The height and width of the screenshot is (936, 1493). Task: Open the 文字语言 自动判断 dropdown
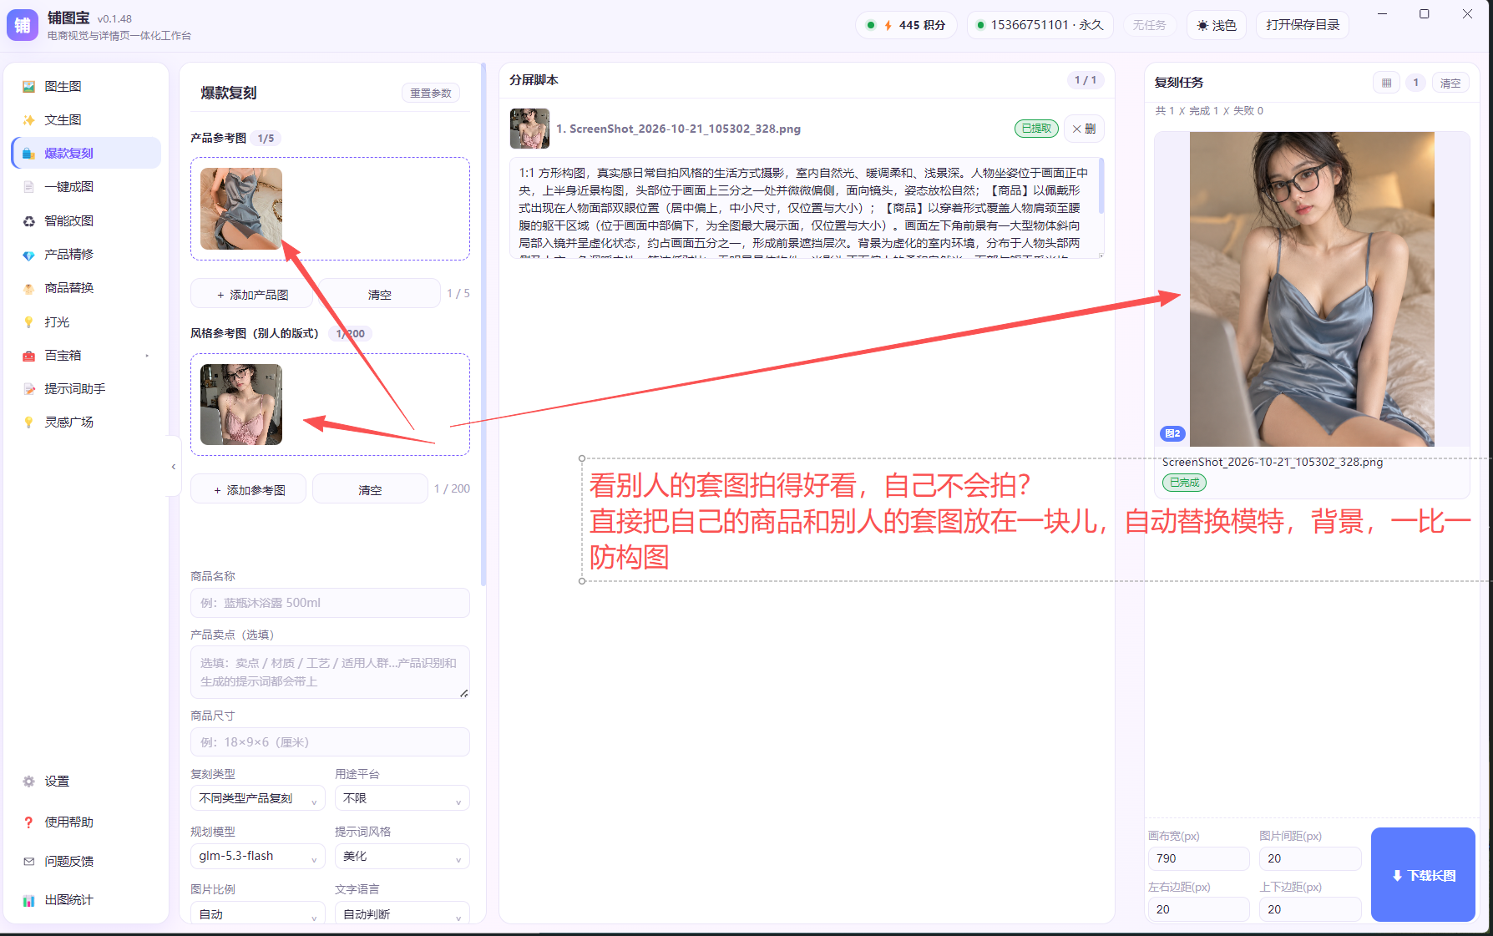tap(402, 913)
